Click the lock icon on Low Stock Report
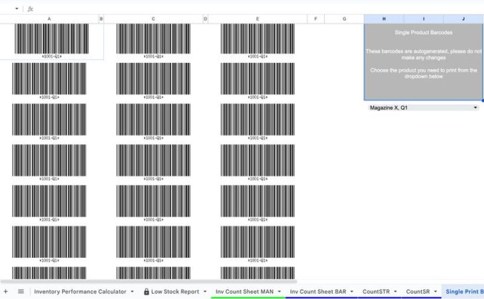The image size is (484, 299). click(147, 292)
